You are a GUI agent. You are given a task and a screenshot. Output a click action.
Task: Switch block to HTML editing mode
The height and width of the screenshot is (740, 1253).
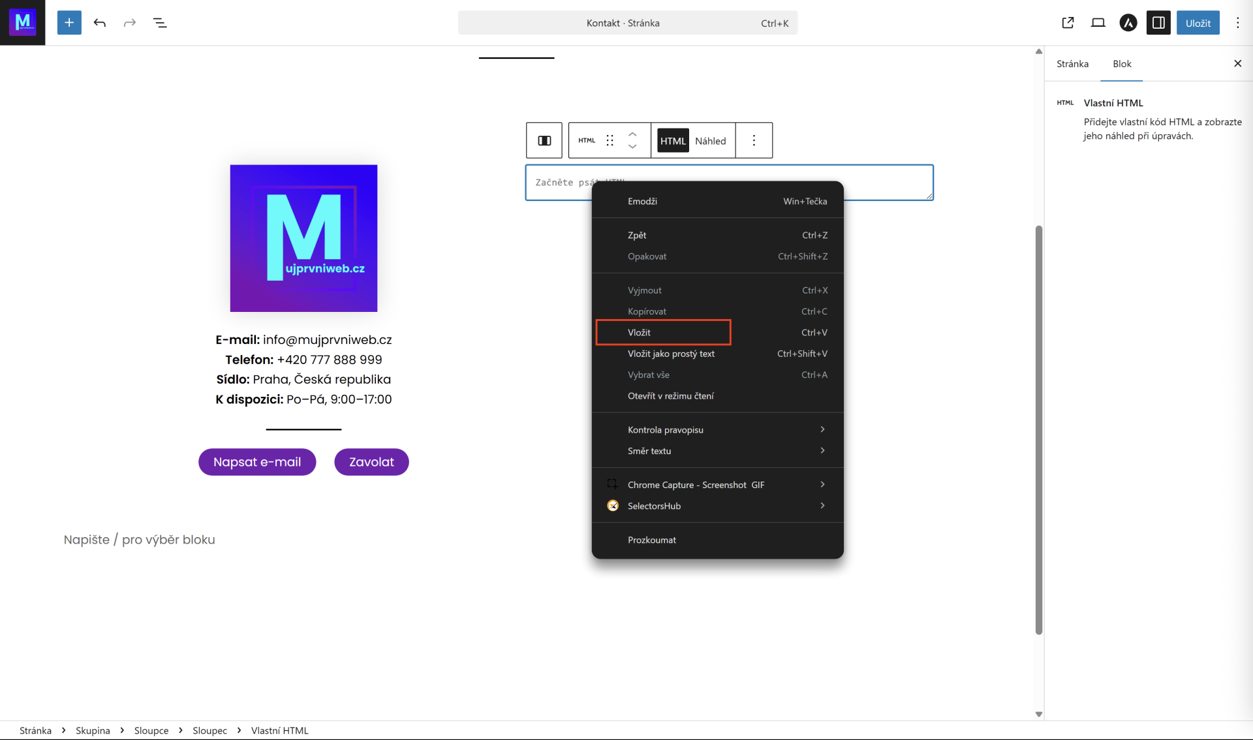[673, 141]
